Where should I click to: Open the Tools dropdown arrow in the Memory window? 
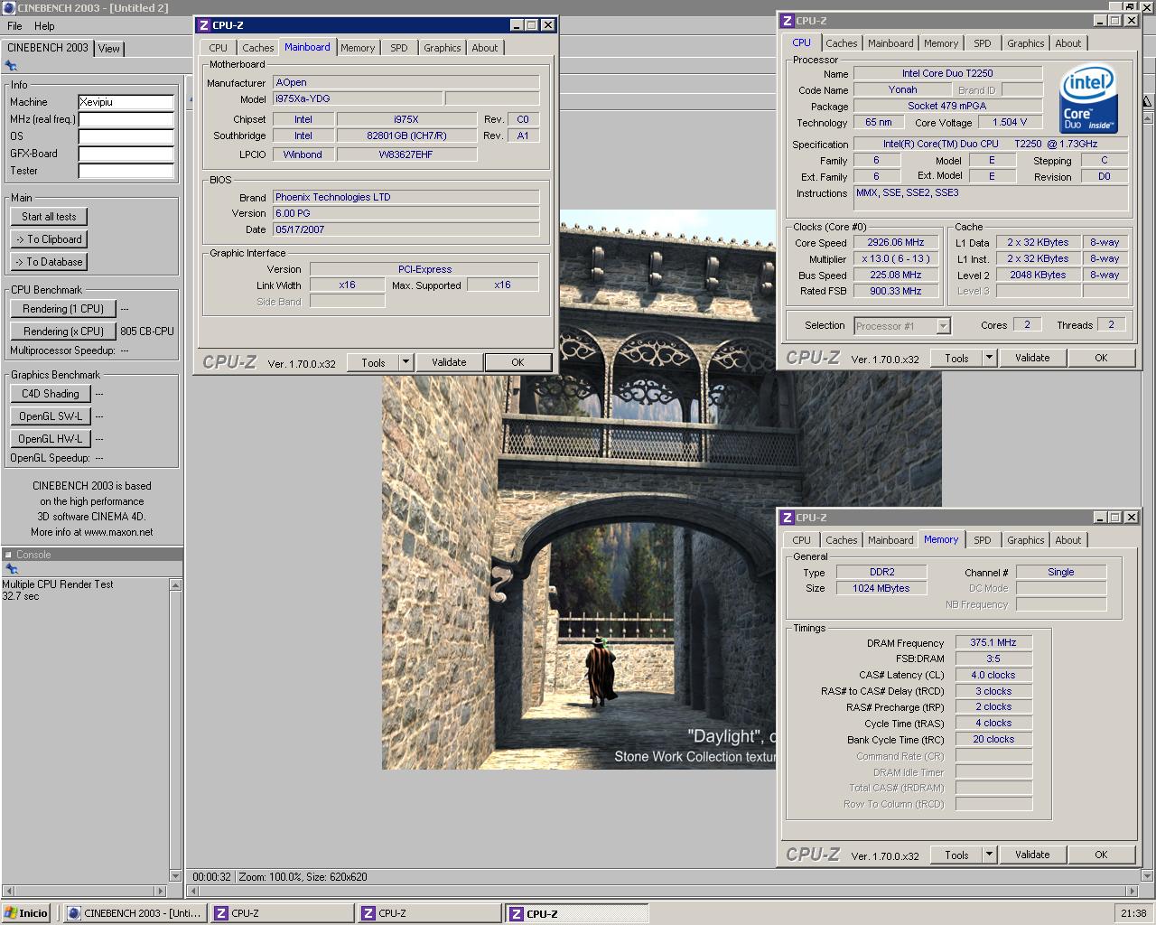click(990, 855)
